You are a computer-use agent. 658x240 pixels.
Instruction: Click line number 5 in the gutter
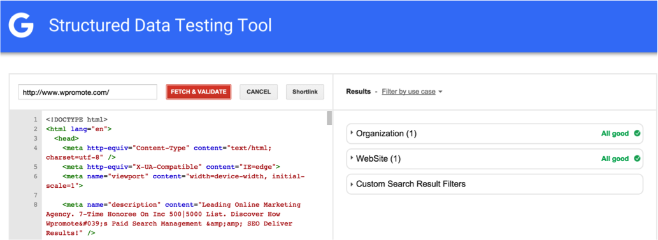(x=36, y=167)
